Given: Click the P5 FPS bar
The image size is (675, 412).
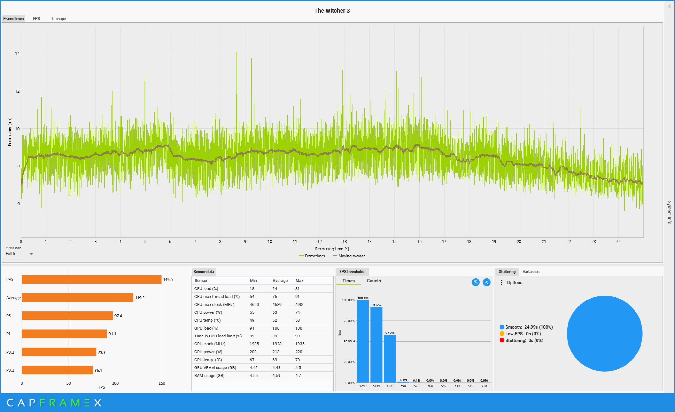Looking at the screenshot, I should 67,316.
